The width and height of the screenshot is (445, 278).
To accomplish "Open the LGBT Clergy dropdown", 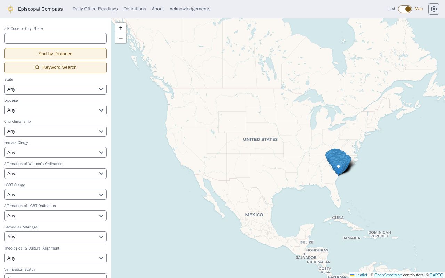I will (55, 195).
